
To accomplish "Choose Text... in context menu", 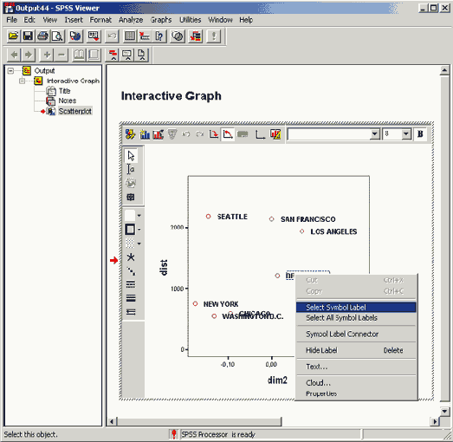I will point(356,367).
